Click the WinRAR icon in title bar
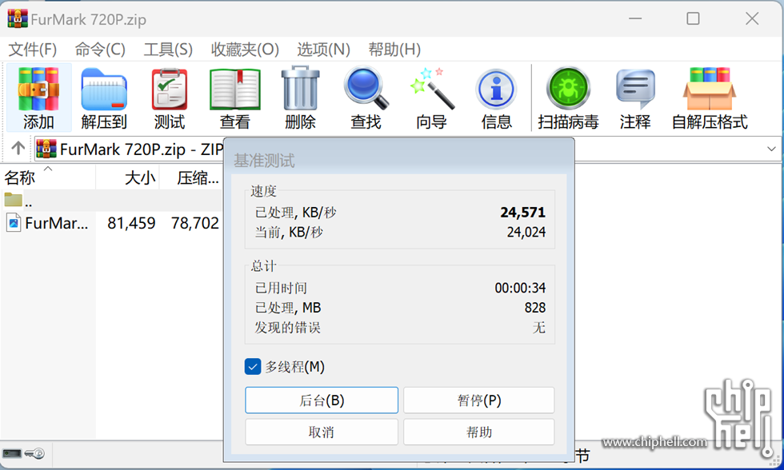Viewport: 784px width, 470px height. click(x=18, y=19)
